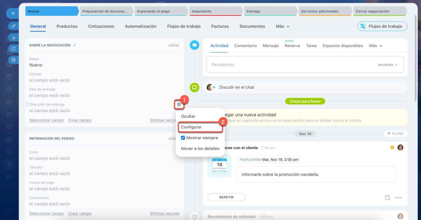This screenshot has width=421, height=220.
Task: Click pencil icon beside Sobre la negociación
Action: pos(74,45)
